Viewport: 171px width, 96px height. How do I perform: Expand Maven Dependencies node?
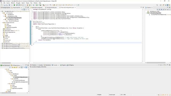[x=2, y=32]
